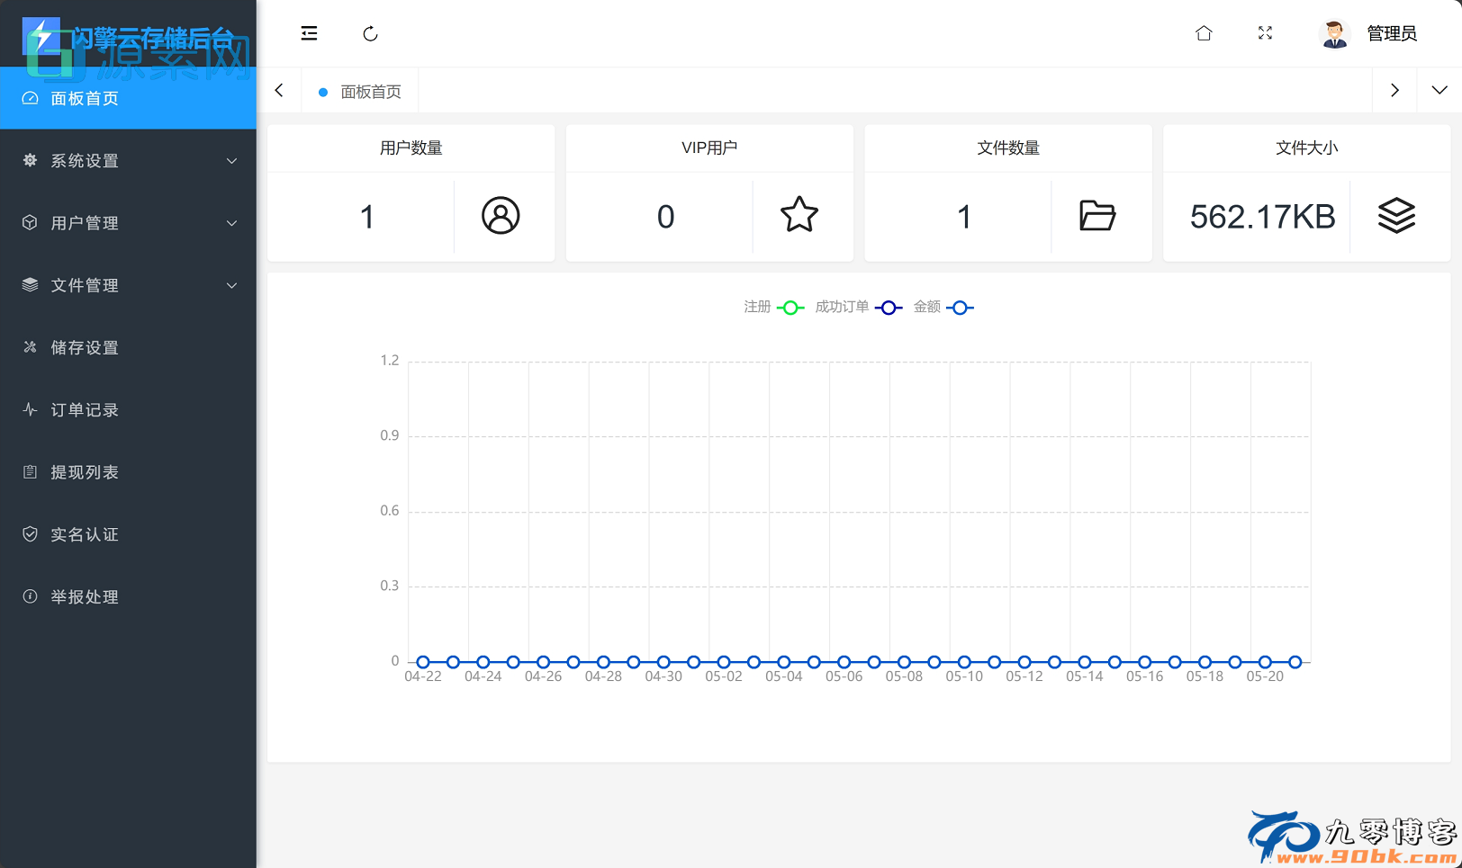Toggle fullscreen with the expand icon
Viewport: 1462px width, 868px height.
coord(1265,33)
